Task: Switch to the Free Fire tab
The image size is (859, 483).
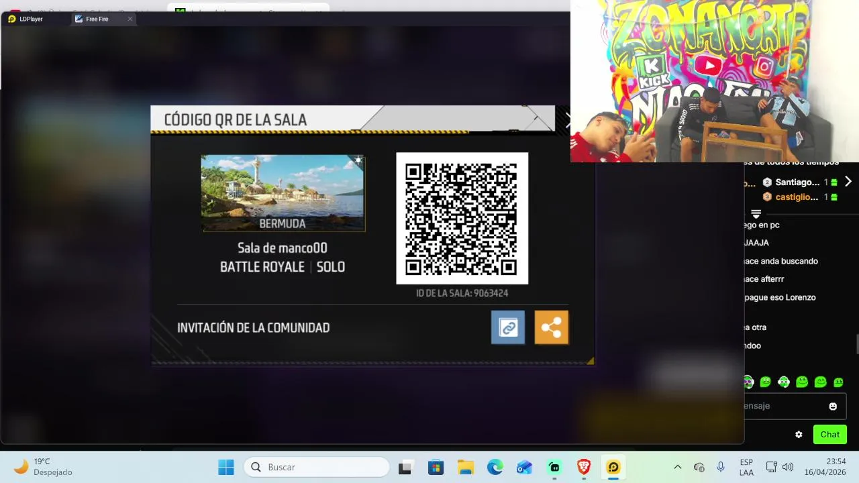Action: click(x=97, y=19)
